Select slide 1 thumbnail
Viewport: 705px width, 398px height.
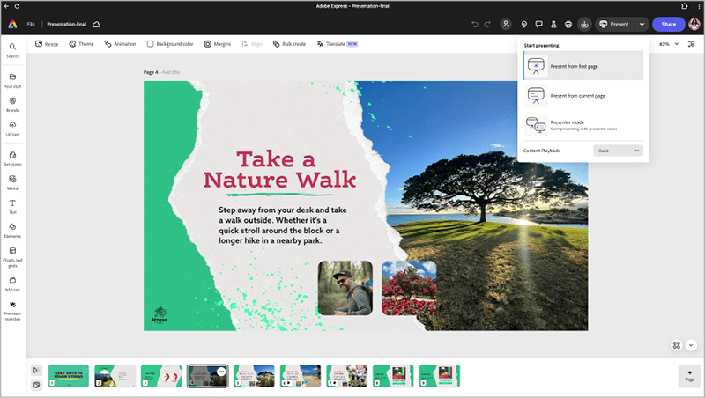[69, 376]
